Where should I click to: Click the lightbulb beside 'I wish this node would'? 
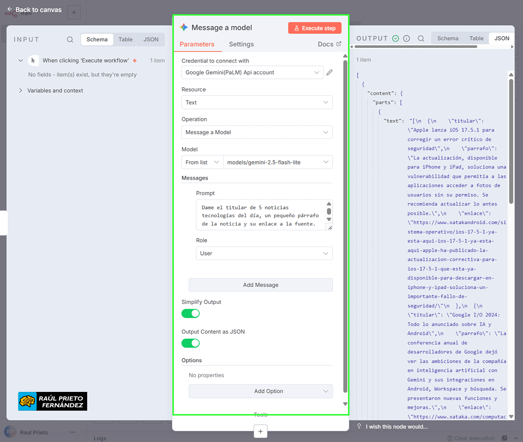tap(359, 426)
